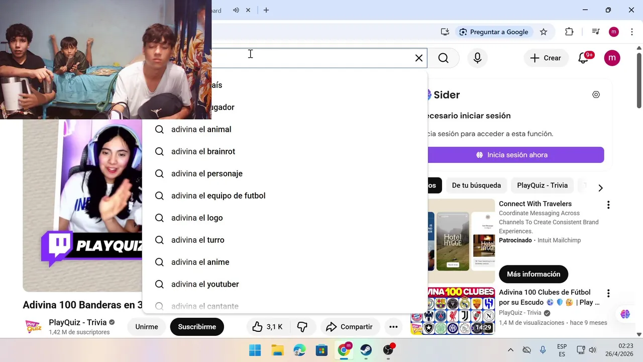Open options for Connect With Travelers ad
This screenshot has width=643, height=362.
pyautogui.click(x=608, y=205)
